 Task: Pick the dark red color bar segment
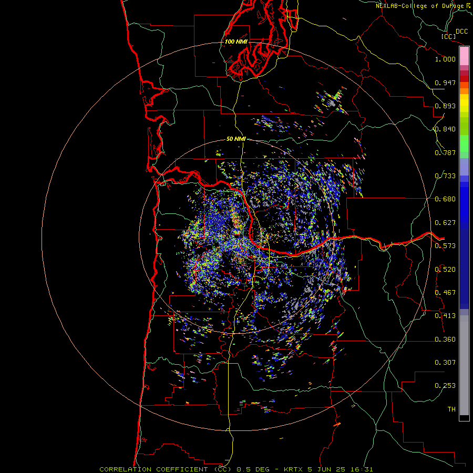pyautogui.click(x=464, y=79)
